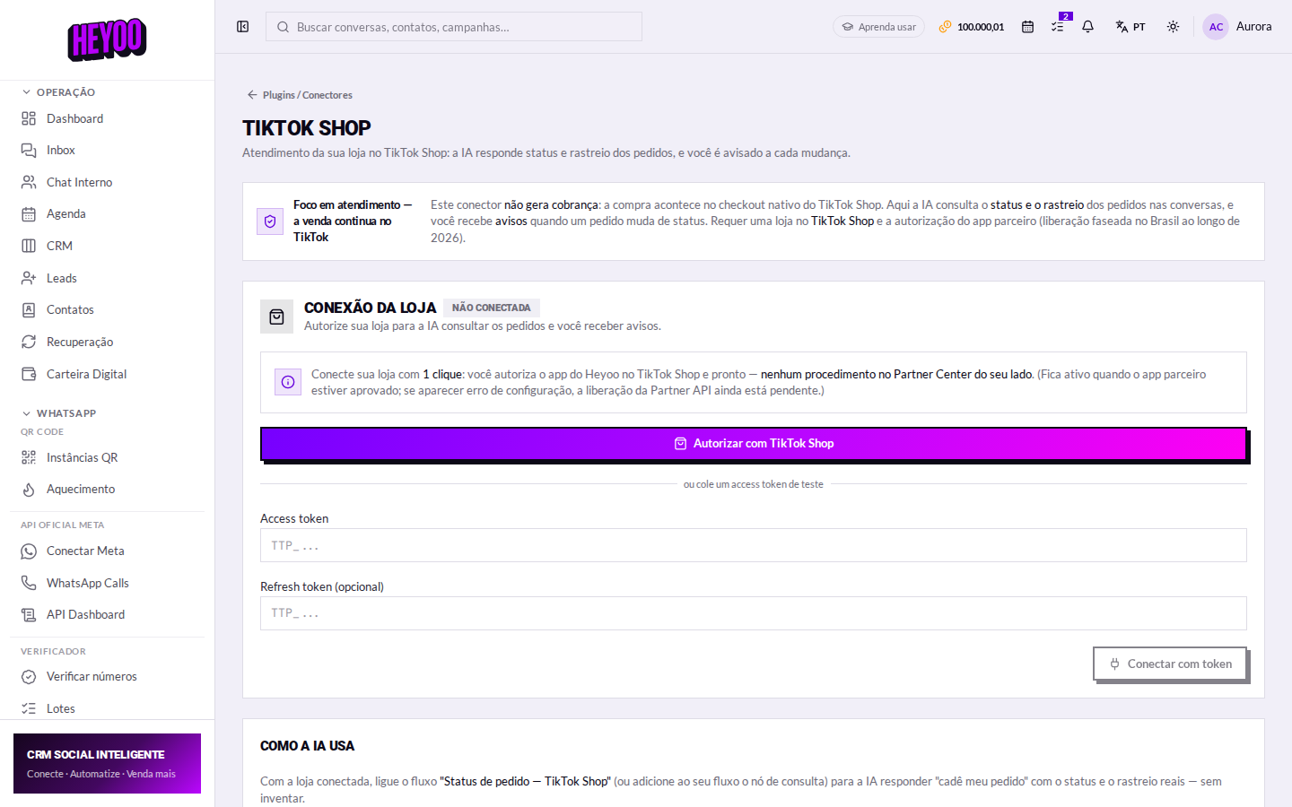1292x807 pixels.
Task: Click the coin credits balance icon
Action: (x=945, y=27)
